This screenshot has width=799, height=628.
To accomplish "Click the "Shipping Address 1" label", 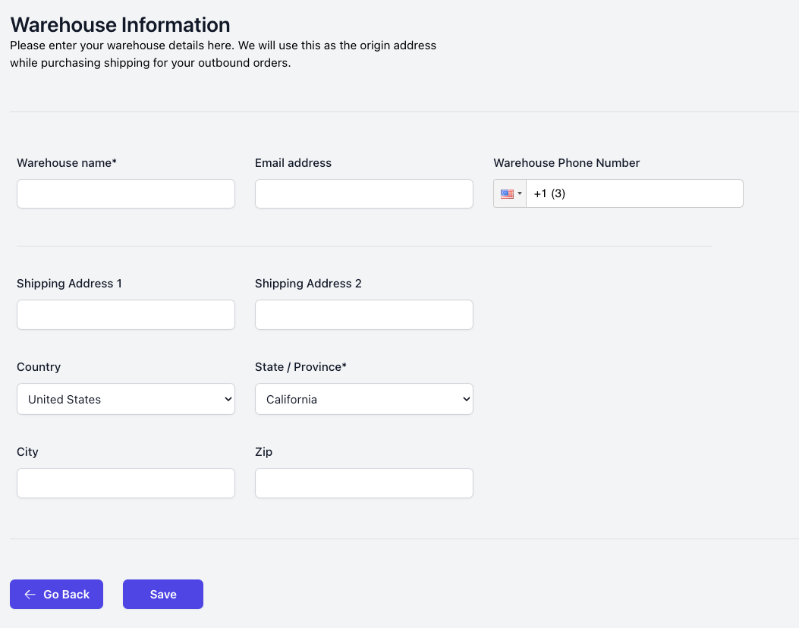I will [x=69, y=284].
